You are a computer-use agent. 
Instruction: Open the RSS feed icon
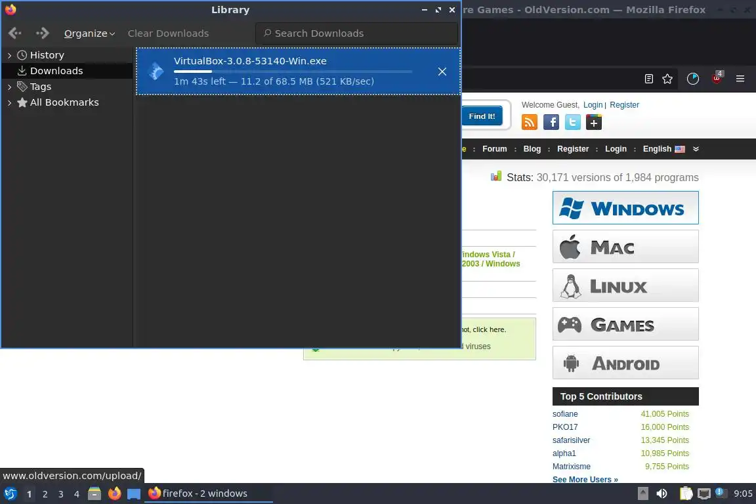(x=530, y=122)
